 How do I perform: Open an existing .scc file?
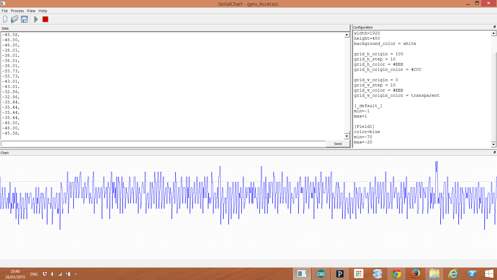[x=14, y=19]
